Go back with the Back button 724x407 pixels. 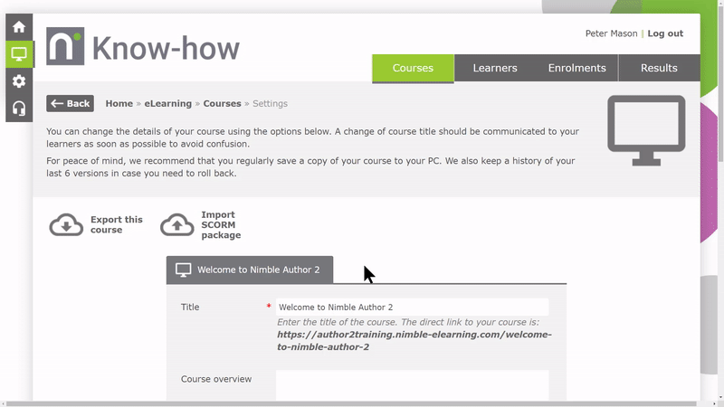tap(71, 103)
